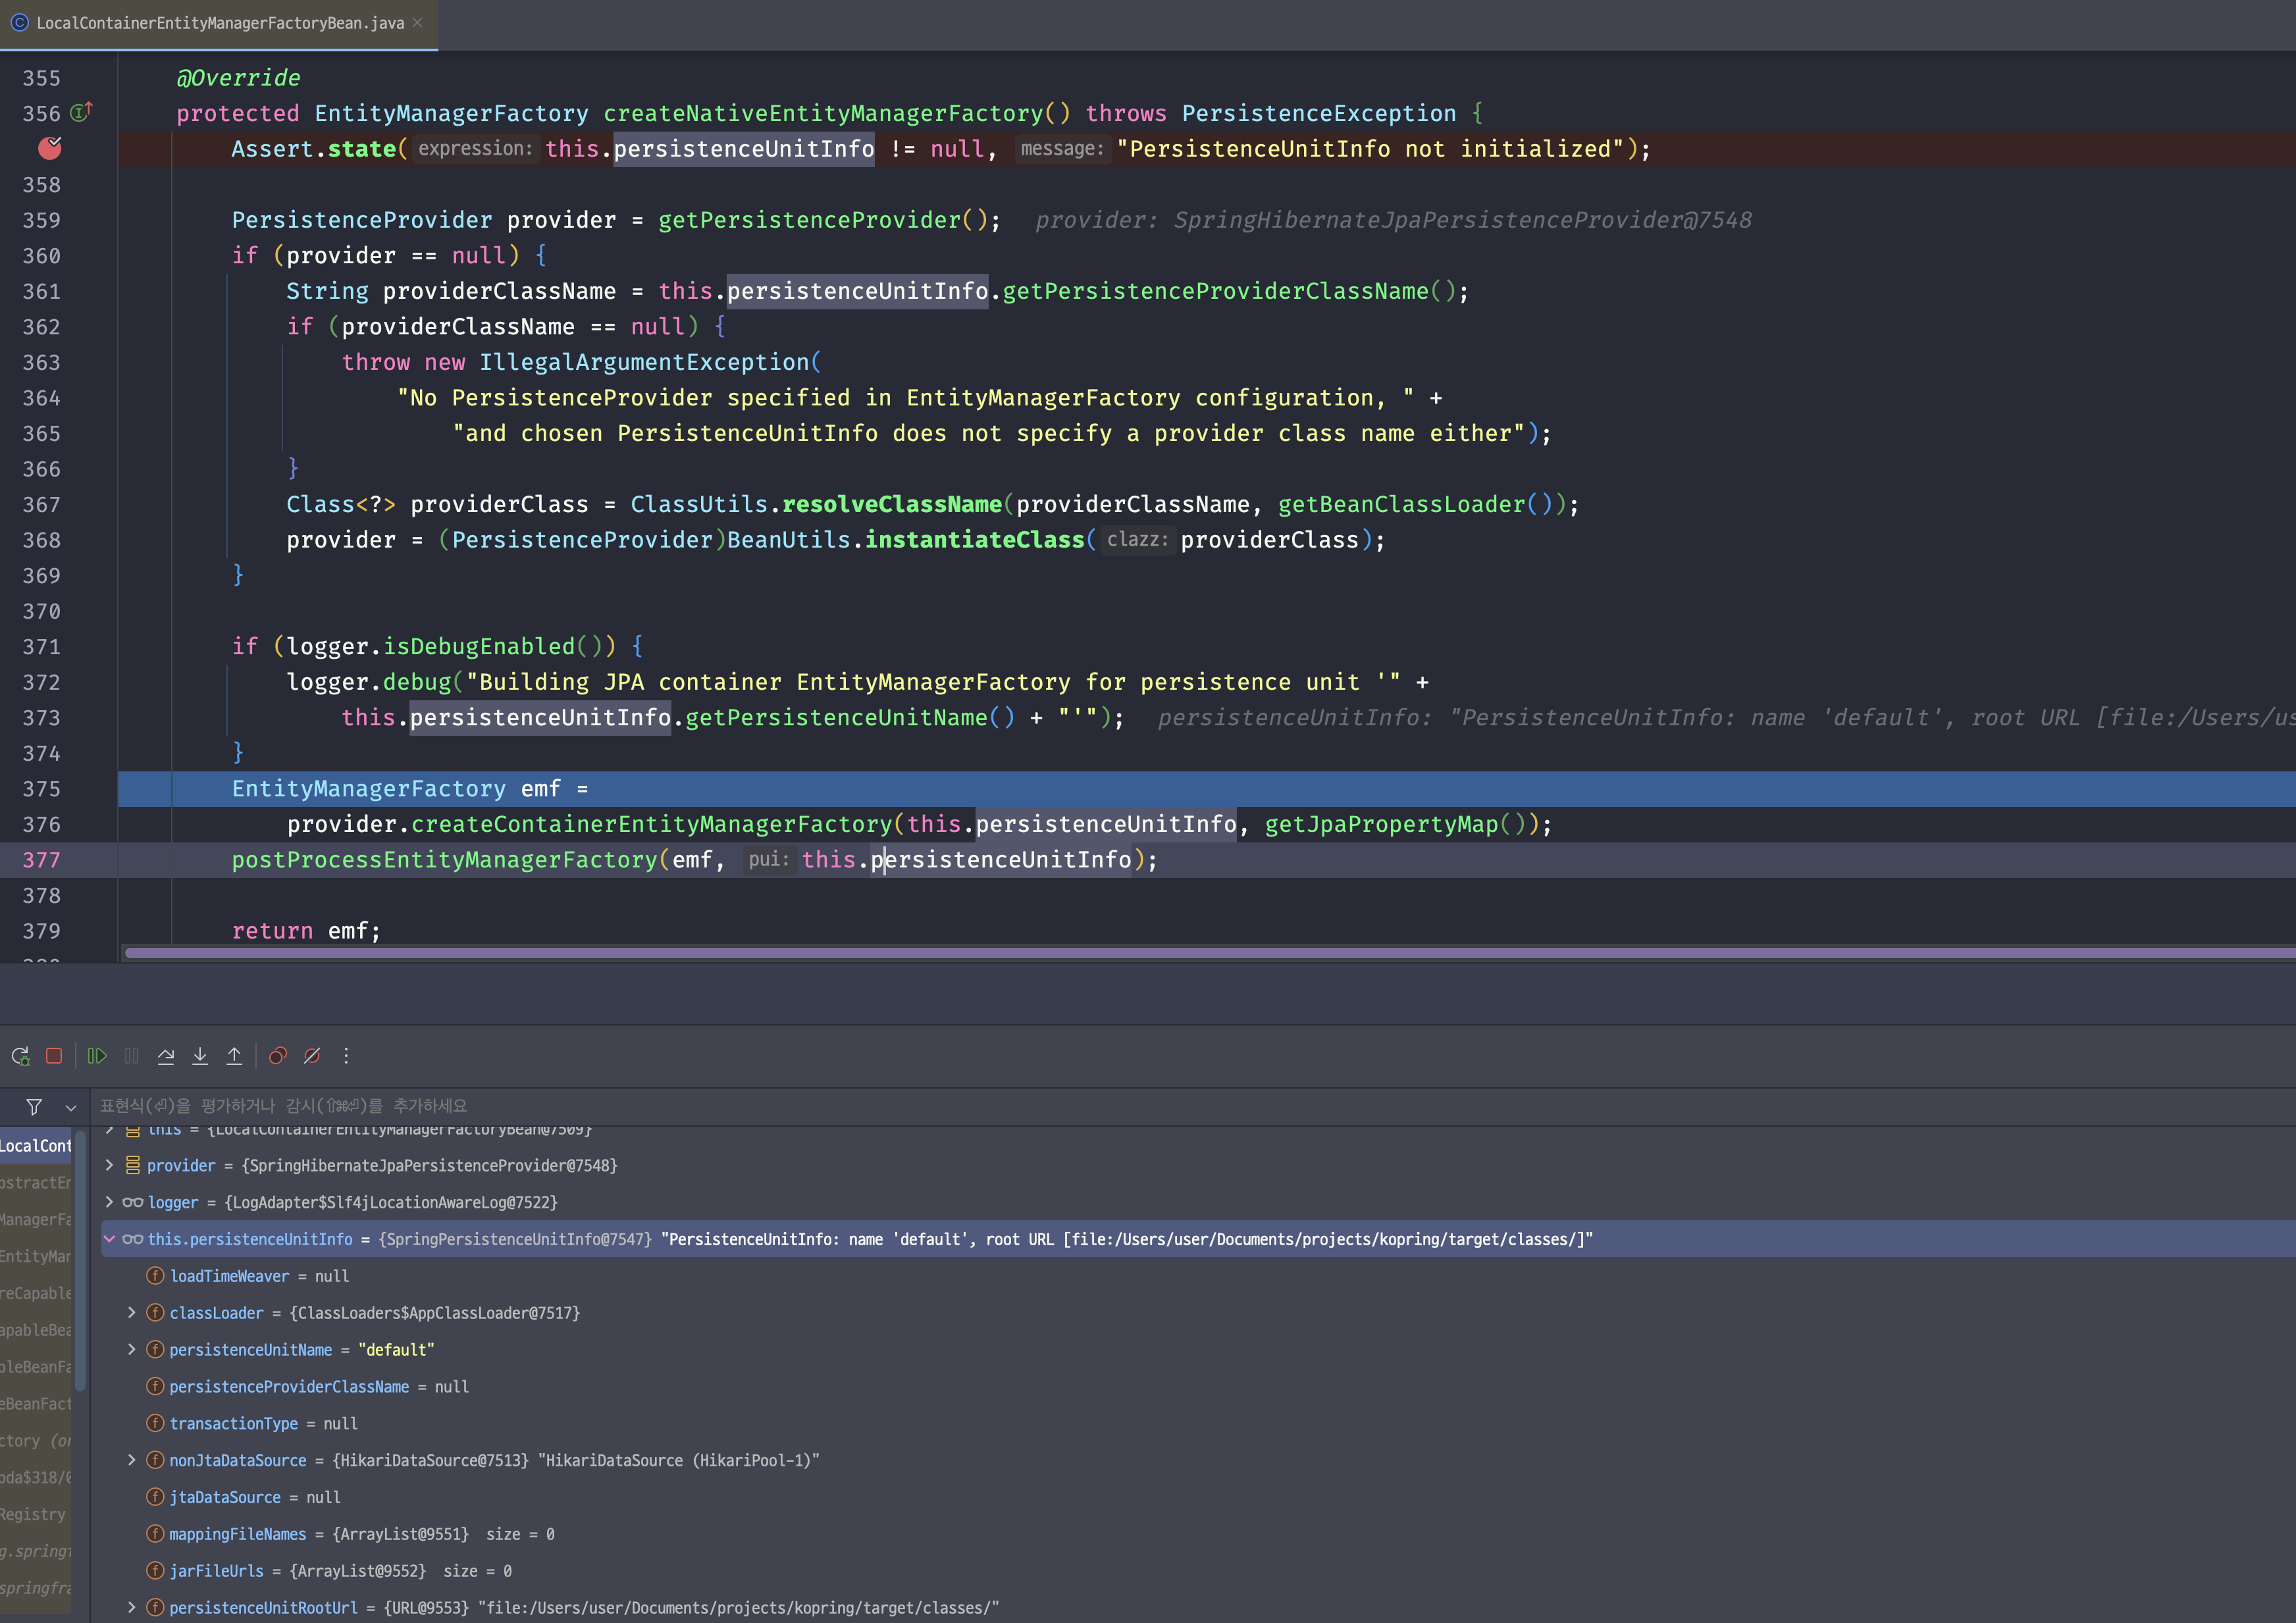Click the getPersistenceProvider() call on line 359
The image size is (2296, 1623).
tap(823, 220)
